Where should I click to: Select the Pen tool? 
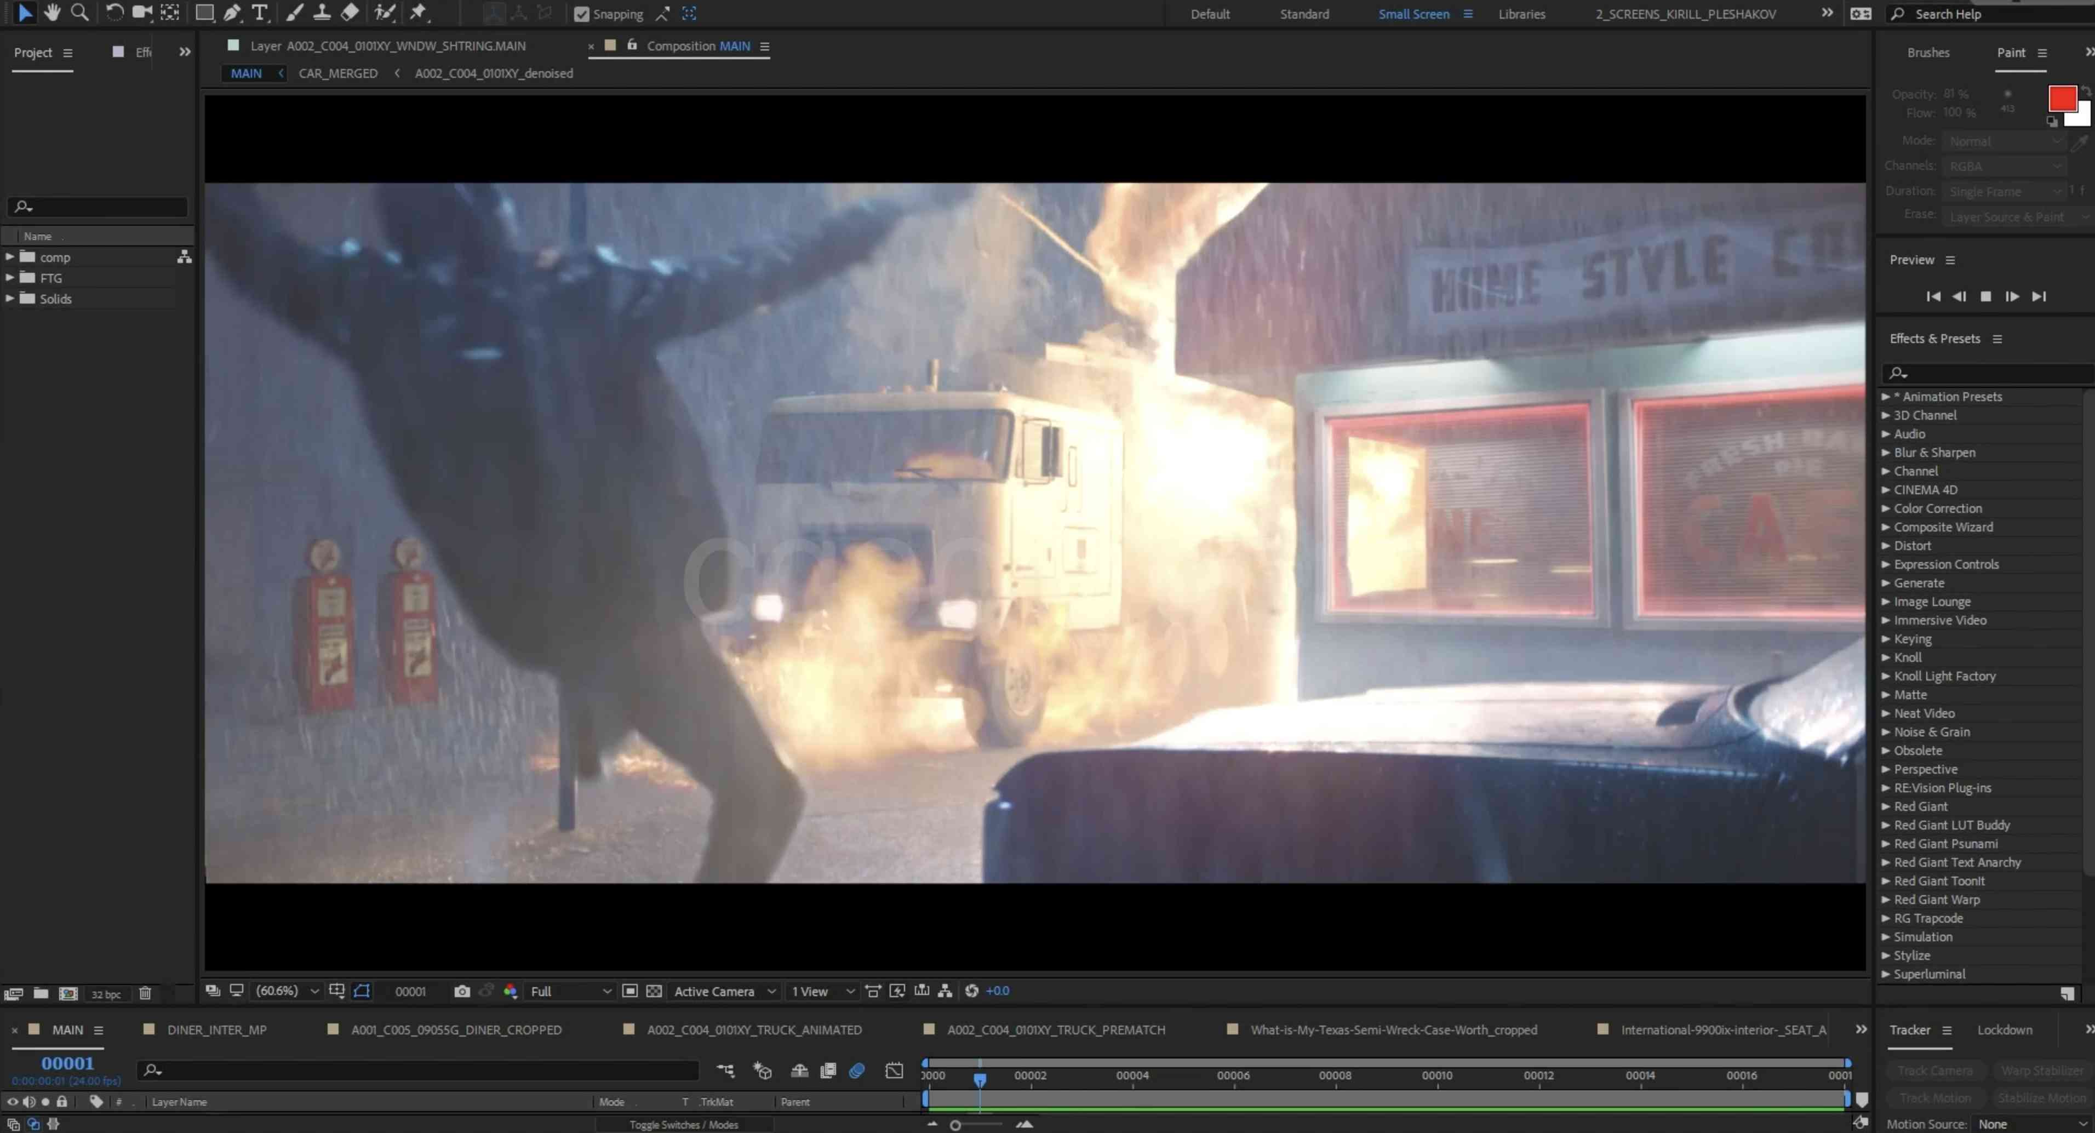pyautogui.click(x=233, y=12)
